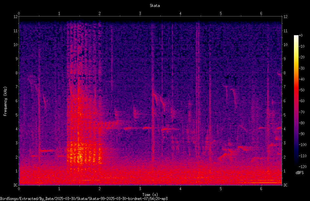Click the -90 color scale label
The width and height of the screenshot is (310, 201).
pos(302,134)
